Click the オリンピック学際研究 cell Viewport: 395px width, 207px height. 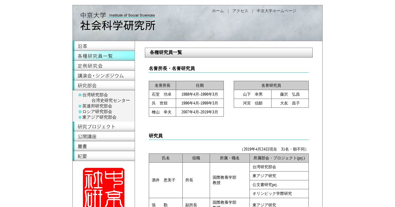coord(279,194)
